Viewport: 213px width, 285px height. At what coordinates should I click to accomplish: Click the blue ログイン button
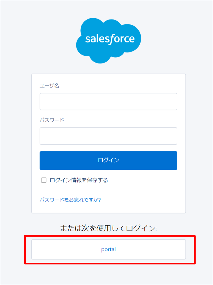pos(108,160)
